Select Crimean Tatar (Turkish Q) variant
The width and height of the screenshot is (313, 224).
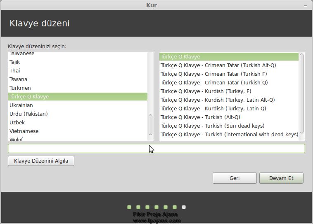tap(229, 83)
